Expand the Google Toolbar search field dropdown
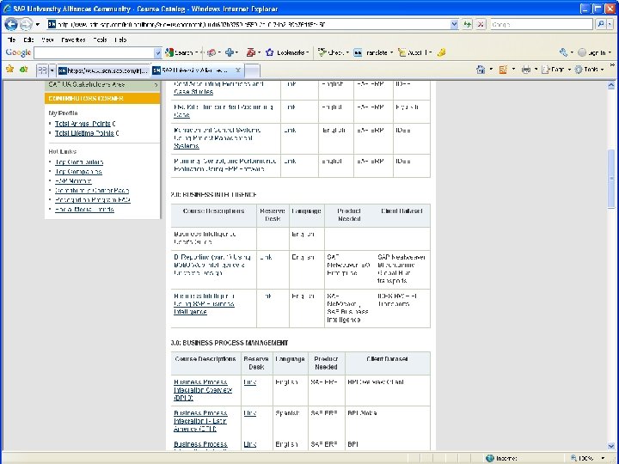The image size is (619, 464). (x=158, y=52)
